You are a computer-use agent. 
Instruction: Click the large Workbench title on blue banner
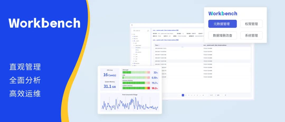click(x=45, y=23)
